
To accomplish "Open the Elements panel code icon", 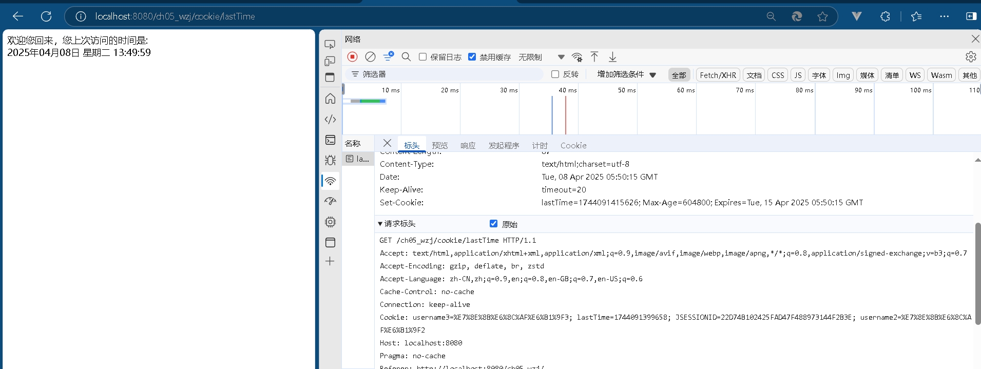I will coord(330,120).
